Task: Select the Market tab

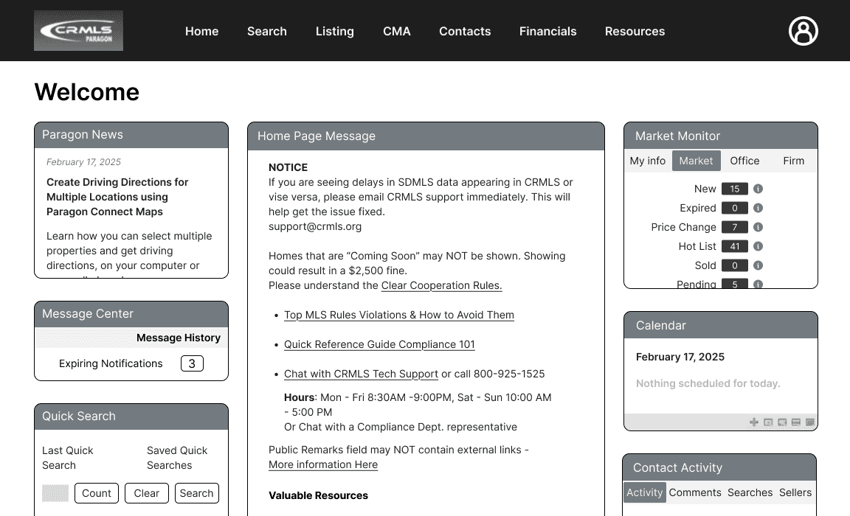Action: tap(696, 161)
